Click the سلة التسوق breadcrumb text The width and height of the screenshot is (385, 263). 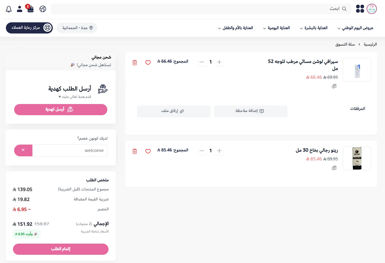click(345, 44)
